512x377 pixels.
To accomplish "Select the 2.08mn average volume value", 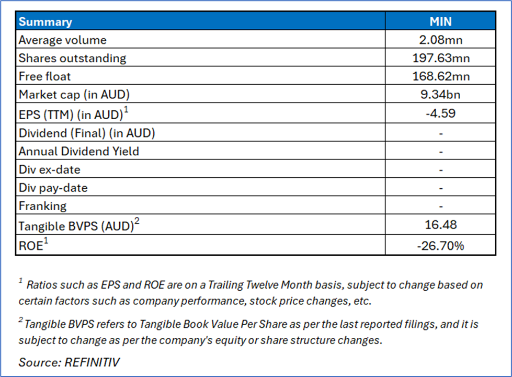I will click(x=440, y=40).
